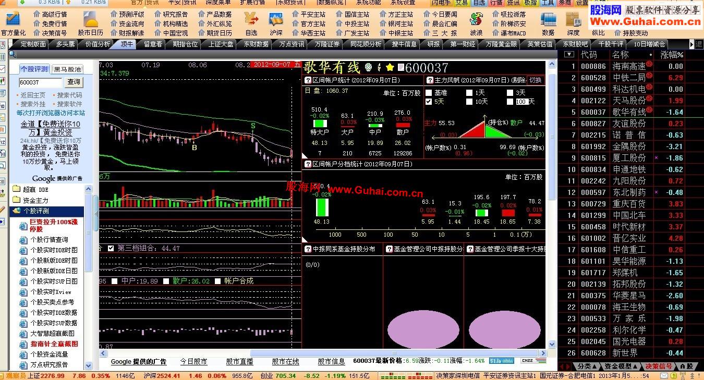Open the 返回主页 link
704x380 pixels.
click(33, 95)
